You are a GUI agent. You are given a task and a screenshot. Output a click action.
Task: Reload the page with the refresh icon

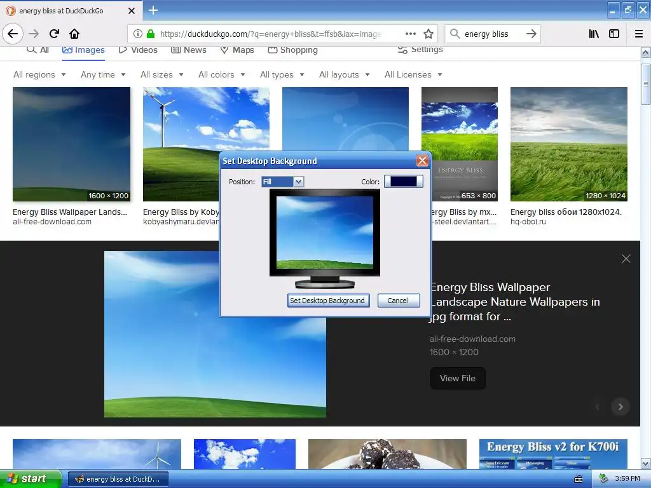point(54,34)
